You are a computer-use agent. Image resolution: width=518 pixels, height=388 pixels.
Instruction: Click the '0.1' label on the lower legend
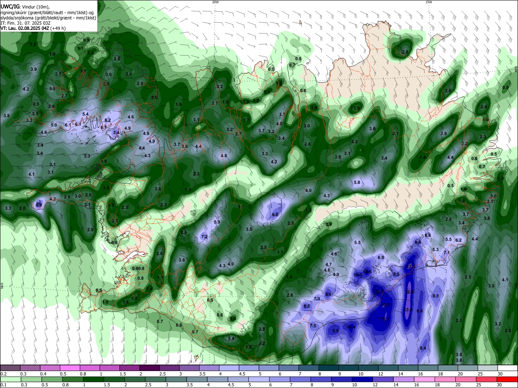(3, 385)
